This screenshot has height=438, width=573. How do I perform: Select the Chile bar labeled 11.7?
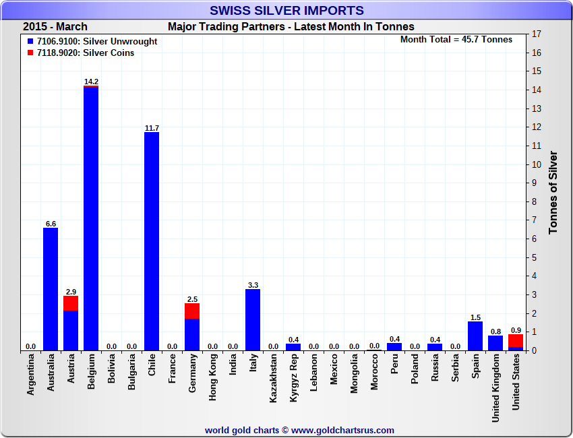pyautogui.click(x=152, y=241)
